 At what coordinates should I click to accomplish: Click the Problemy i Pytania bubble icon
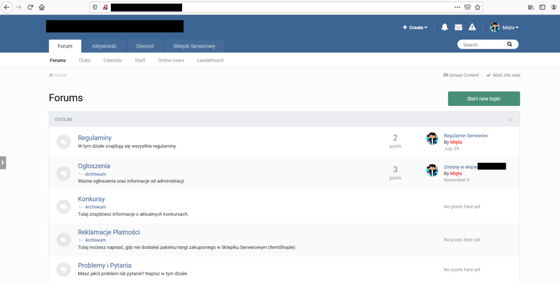64,269
